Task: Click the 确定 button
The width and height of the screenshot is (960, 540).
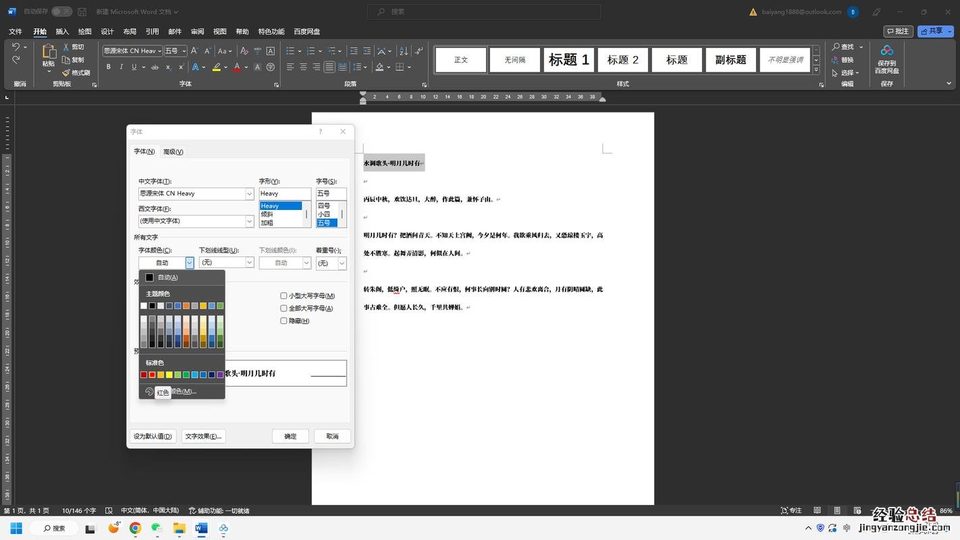Action: click(x=290, y=436)
